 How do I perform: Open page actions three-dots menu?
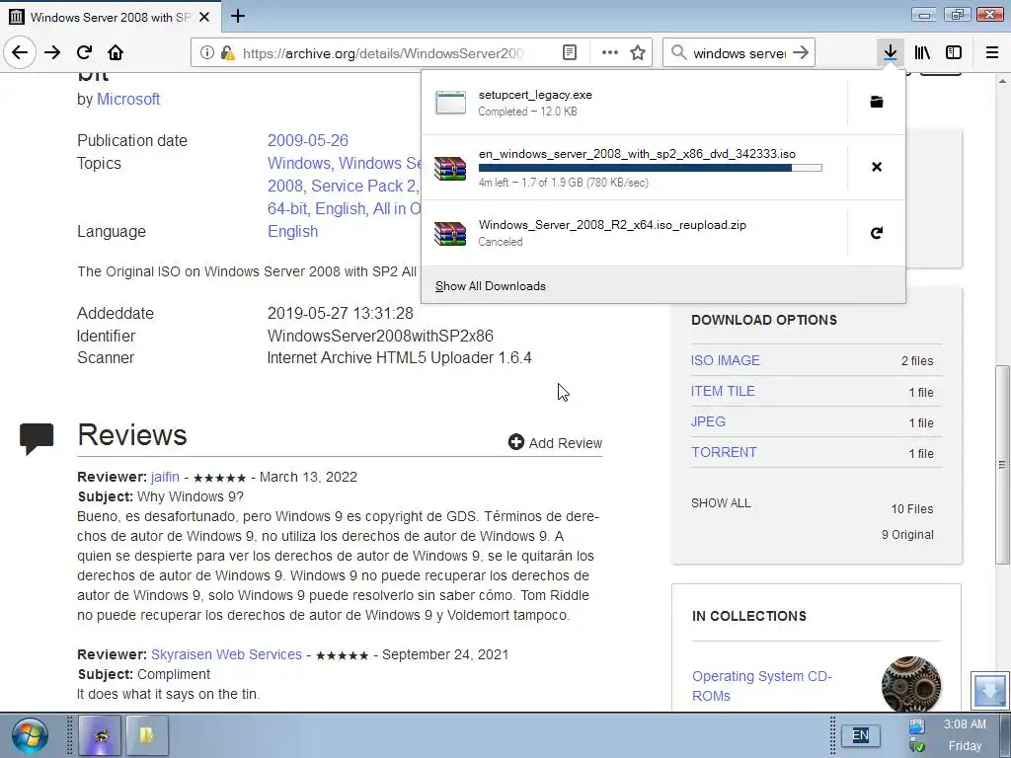click(609, 53)
